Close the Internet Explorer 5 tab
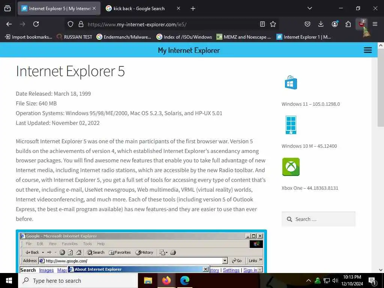 coord(94,8)
